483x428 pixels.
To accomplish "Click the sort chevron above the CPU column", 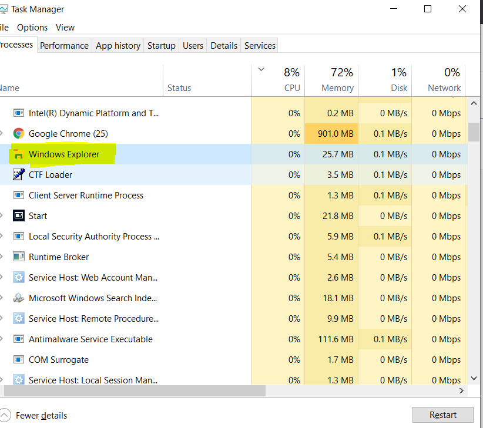I will (x=261, y=69).
